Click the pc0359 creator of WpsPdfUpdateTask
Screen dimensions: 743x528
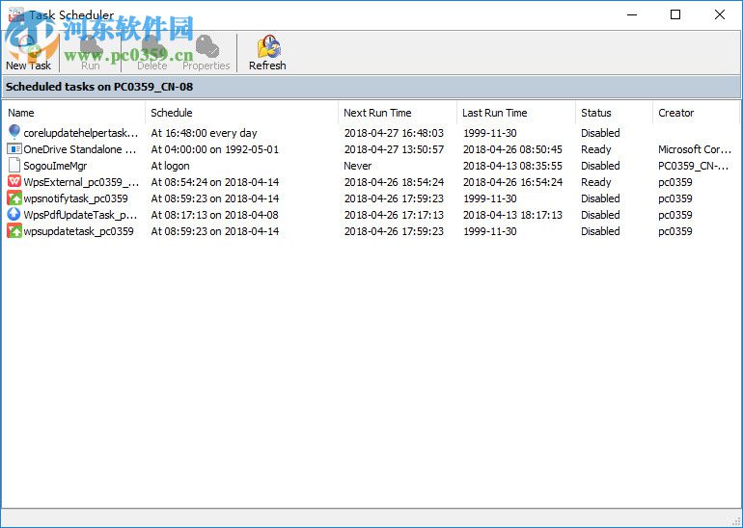675,215
